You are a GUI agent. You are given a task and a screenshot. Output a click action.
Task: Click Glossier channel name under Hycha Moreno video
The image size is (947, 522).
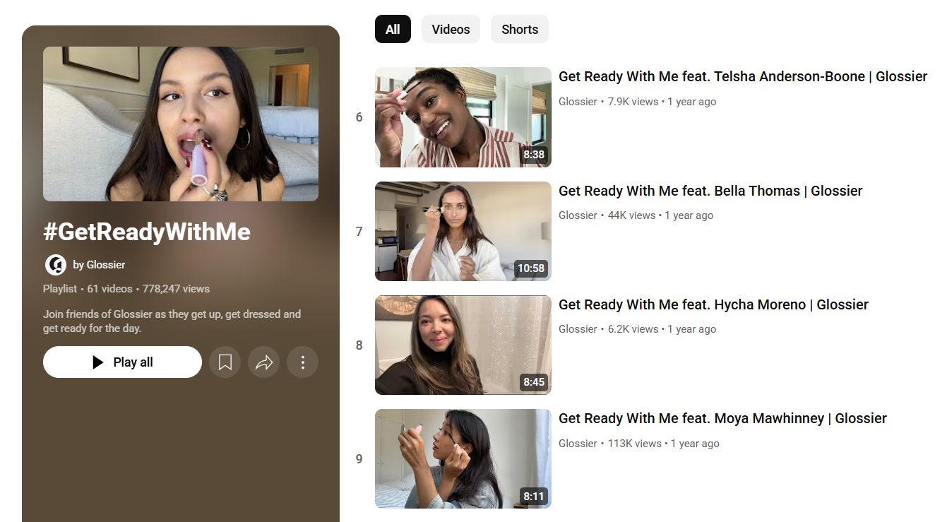[x=578, y=329]
